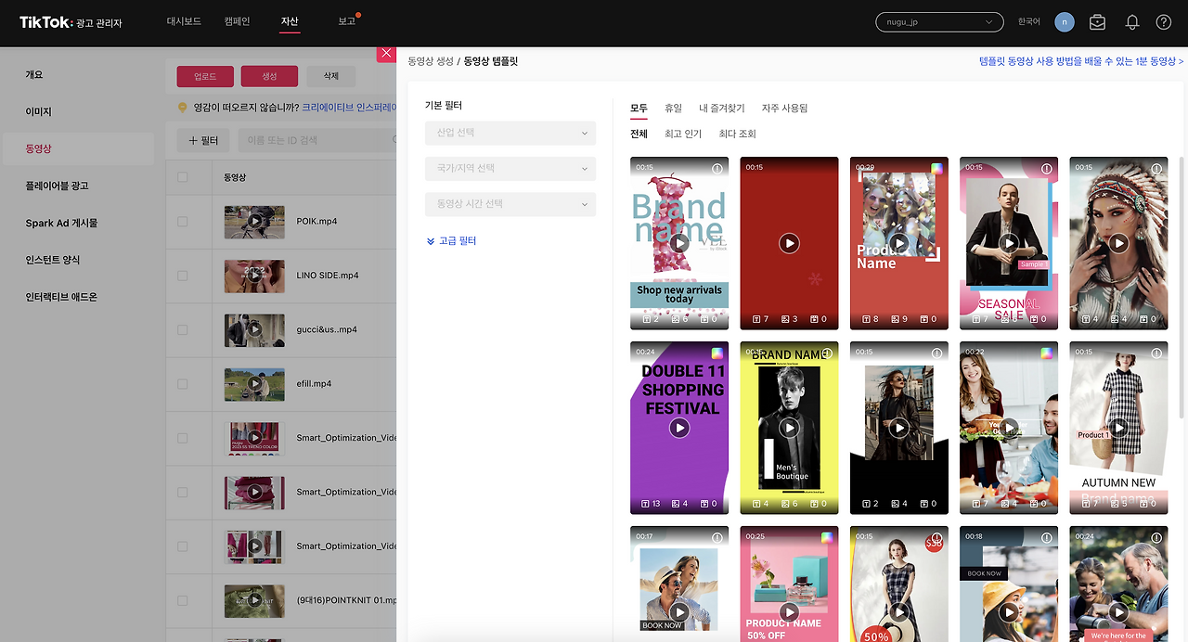1188x642 pixels.
Task: Open the 국가/지역 선택 dropdown
Action: click(x=510, y=169)
